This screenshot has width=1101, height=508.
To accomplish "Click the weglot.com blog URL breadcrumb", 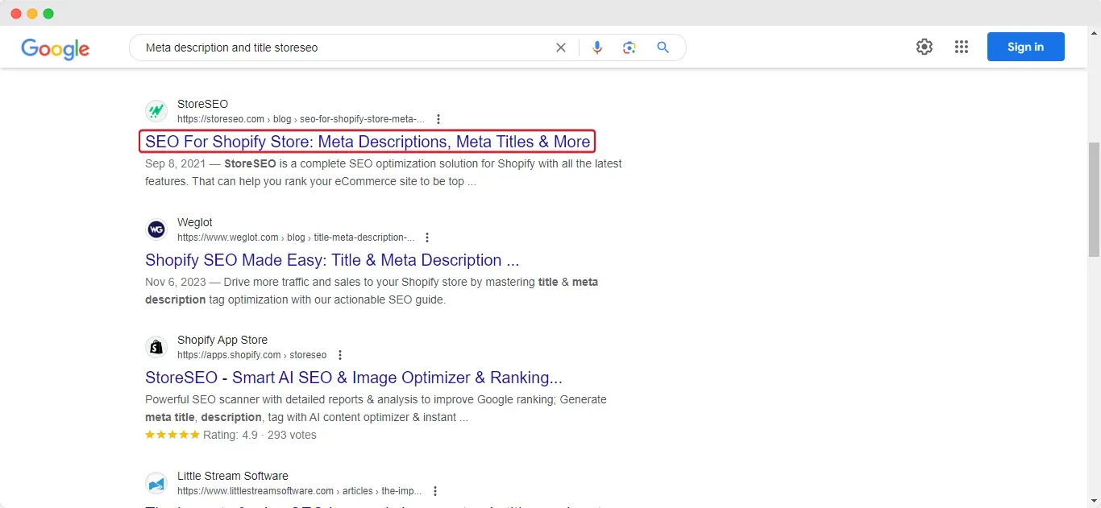I will [296, 237].
